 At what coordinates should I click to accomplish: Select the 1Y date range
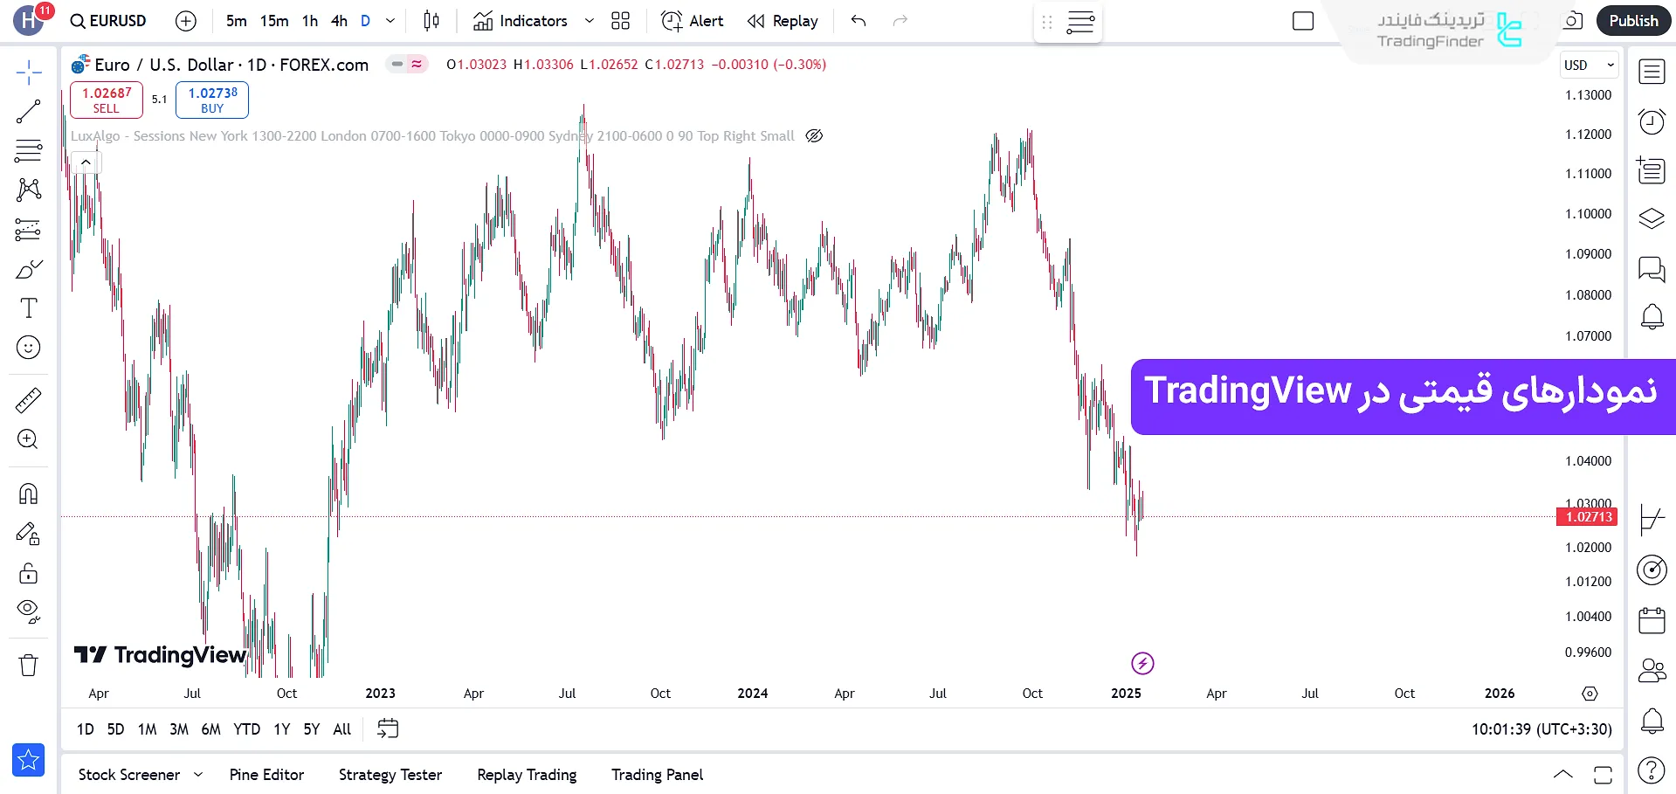281,729
